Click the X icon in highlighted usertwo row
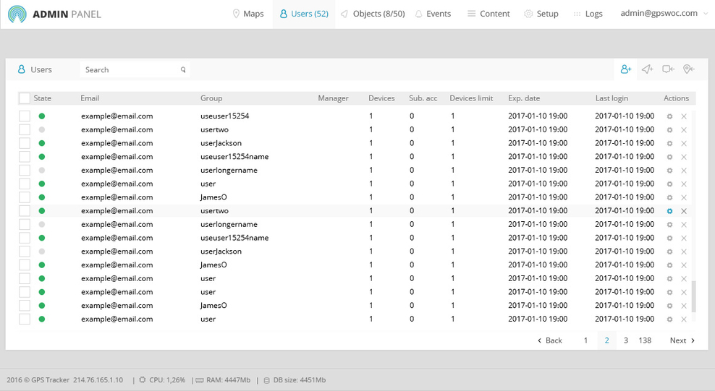Viewport: 715px width, 391px height. tap(684, 211)
